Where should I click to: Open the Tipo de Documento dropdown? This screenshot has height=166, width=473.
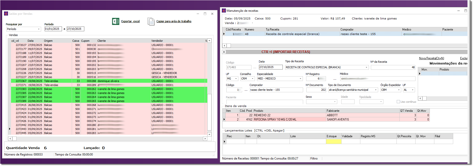[376, 90]
